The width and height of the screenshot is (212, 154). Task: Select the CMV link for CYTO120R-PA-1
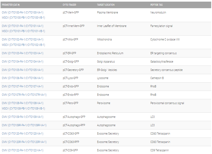click(24, 142)
